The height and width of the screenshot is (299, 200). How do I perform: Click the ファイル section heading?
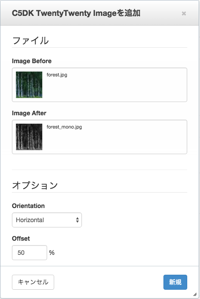(x=30, y=41)
